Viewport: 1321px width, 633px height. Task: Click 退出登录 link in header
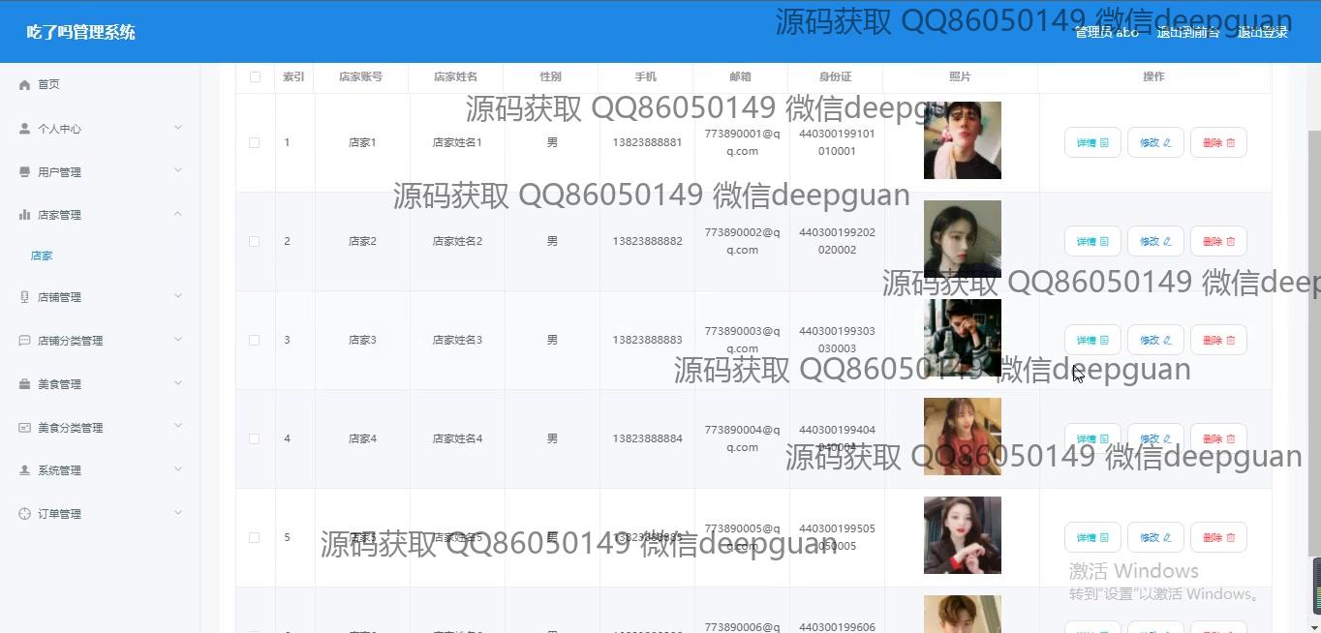tap(1263, 32)
